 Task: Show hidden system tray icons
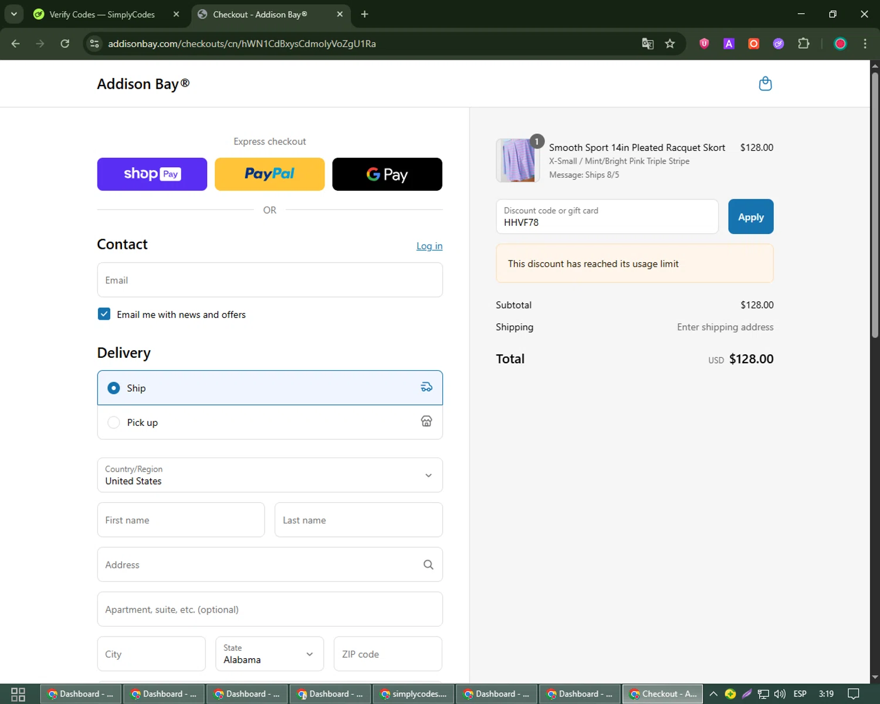coord(713,694)
